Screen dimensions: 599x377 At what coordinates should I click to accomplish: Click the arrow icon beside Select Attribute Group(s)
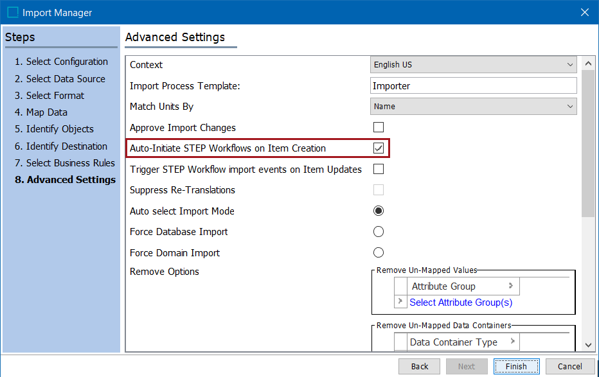(400, 301)
